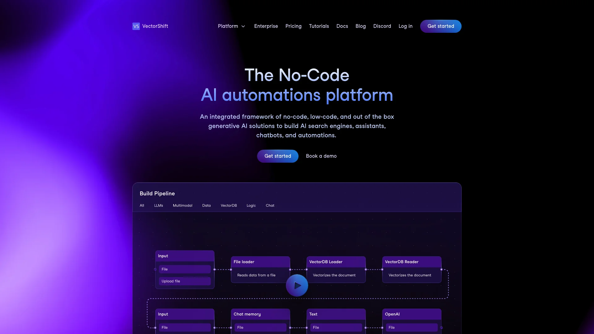
Task: Press the pipeline play button
Action: (297, 285)
